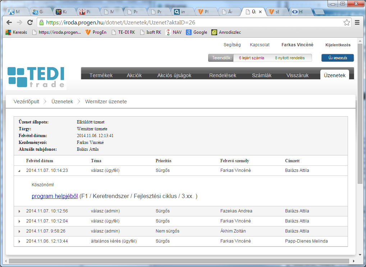Click the TEDI trade logo
Screen dimensions: 366x267
36,78
